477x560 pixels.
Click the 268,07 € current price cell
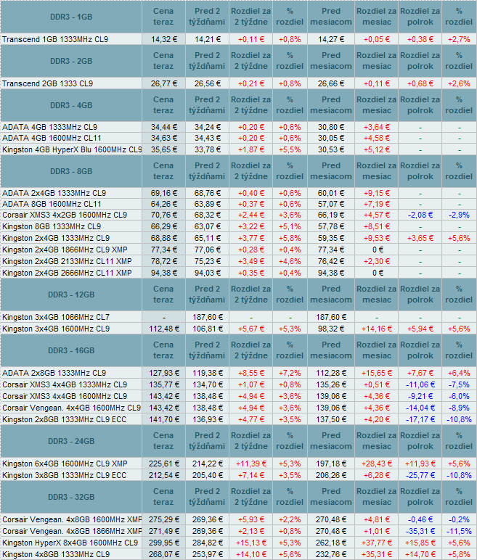click(164, 554)
